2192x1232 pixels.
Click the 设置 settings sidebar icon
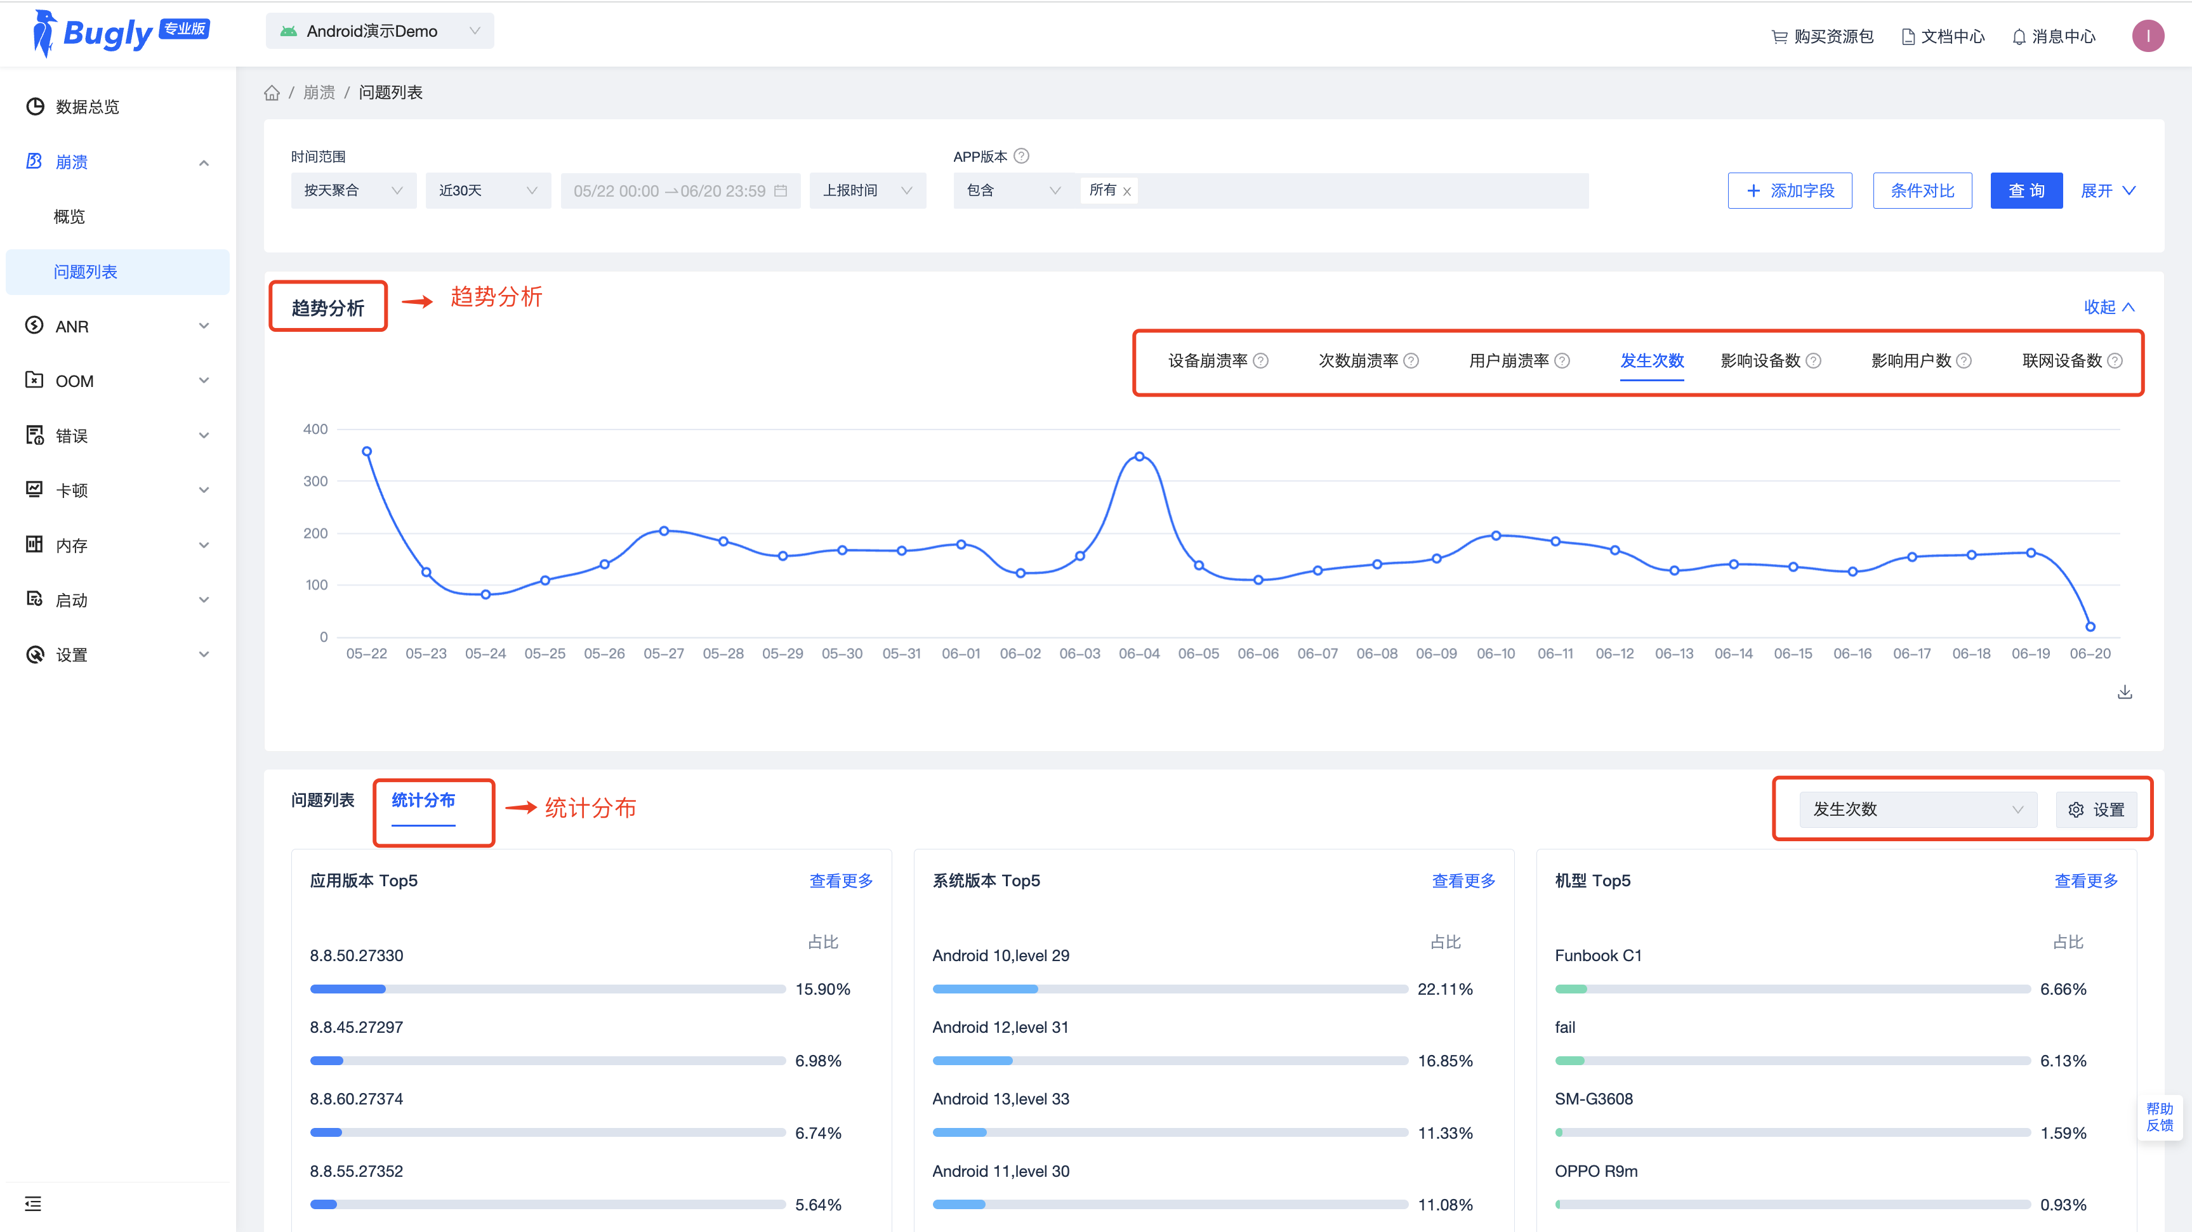[35, 654]
